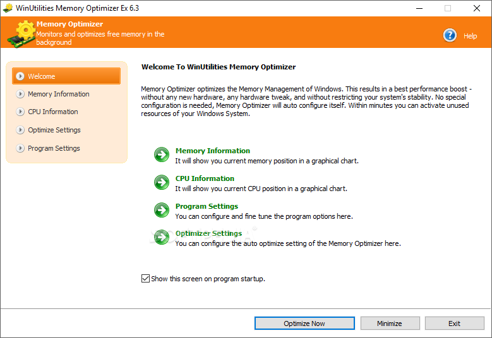
Task: Click the Exit button
Action: tap(454, 323)
